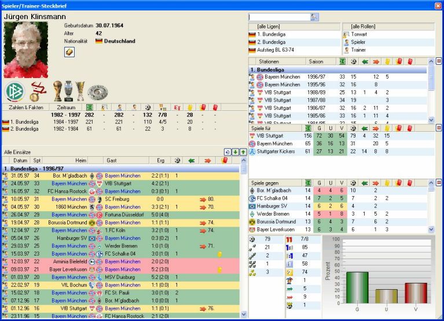Open match 12.03.97 Arminia Bielefeld row
The height and width of the screenshot is (321, 444).
coord(121,261)
